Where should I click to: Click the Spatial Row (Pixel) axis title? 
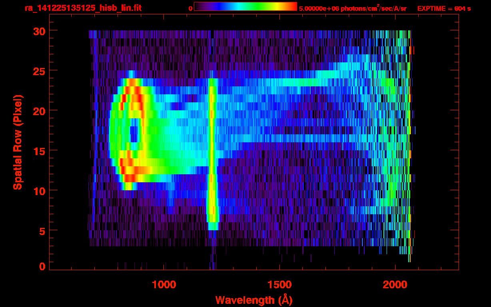(x=18, y=142)
